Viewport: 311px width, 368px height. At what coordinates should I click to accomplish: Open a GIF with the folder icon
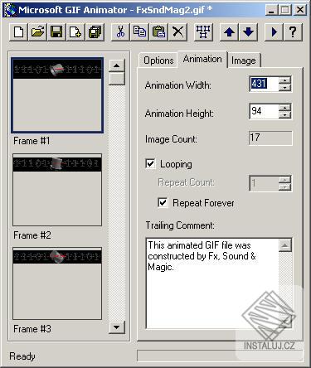coord(37,32)
